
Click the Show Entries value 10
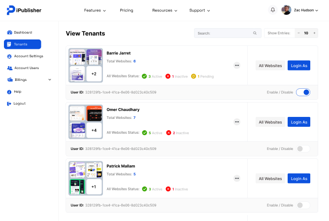click(306, 33)
